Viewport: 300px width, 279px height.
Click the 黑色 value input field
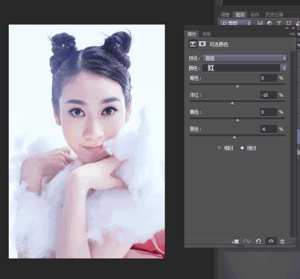[x=269, y=129]
